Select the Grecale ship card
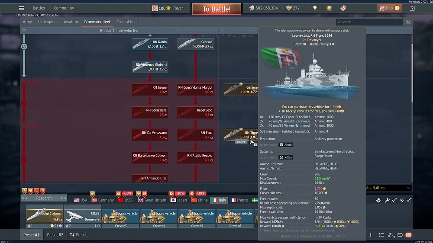Screen dimensions: 433x243 (x=196, y=44)
